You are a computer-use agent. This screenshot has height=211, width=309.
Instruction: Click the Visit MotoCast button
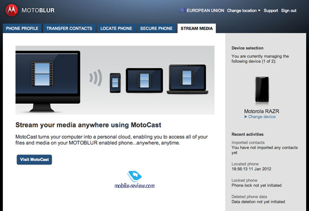point(34,159)
